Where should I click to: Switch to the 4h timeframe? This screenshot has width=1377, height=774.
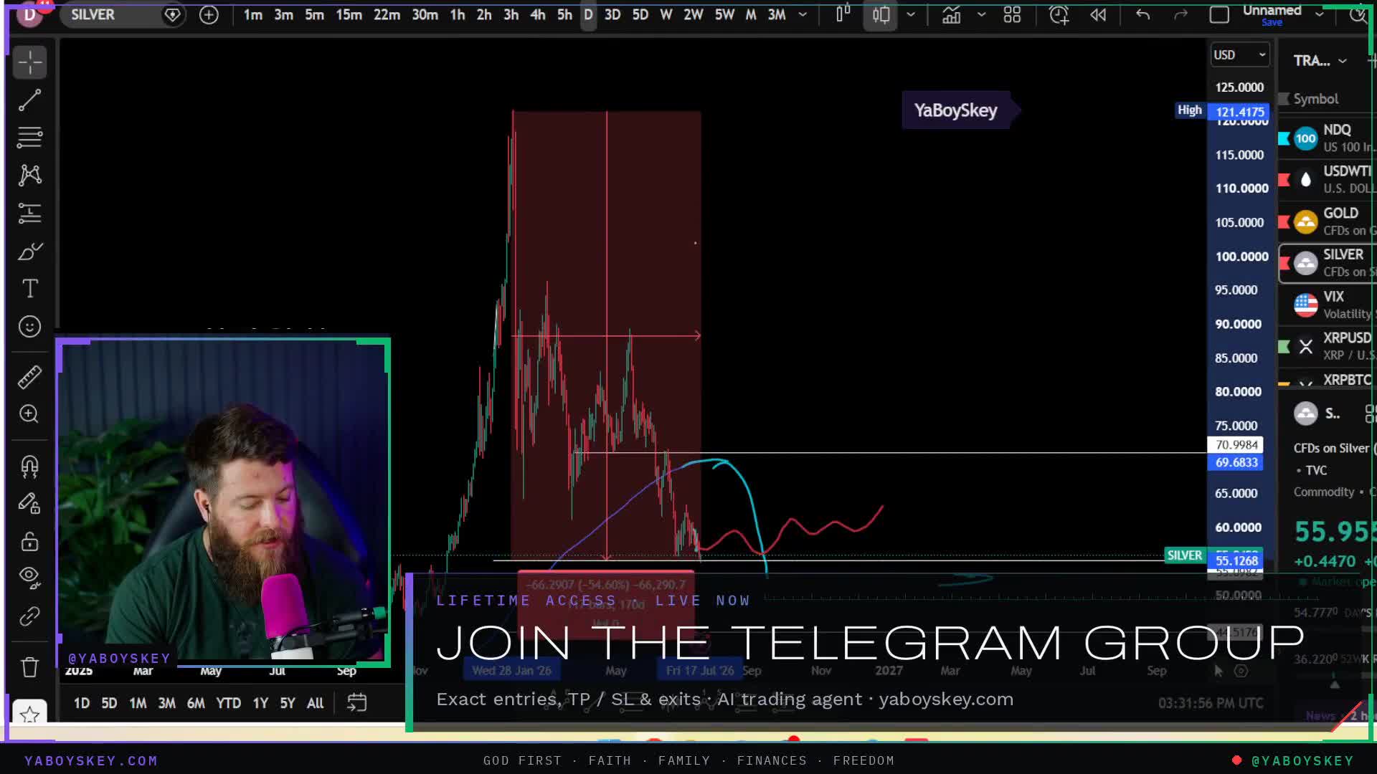click(538, 14)
